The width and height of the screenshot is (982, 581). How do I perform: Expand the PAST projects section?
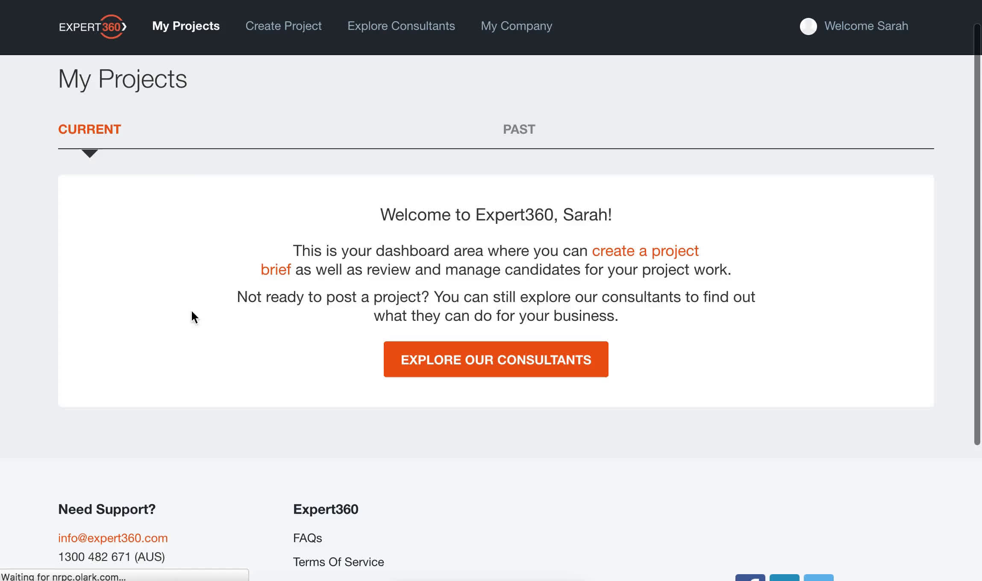519,129
